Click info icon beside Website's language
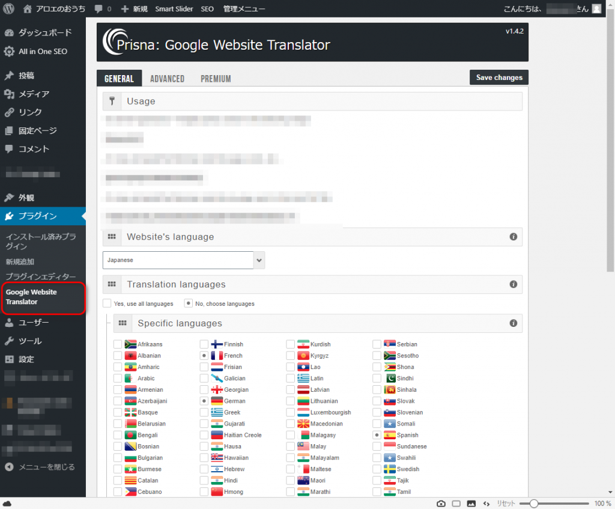This screenshot has height=509, width=615. 514,237
